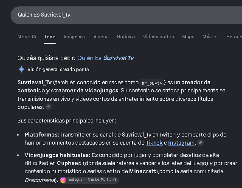Open the source link icon after populares
Image resolution: width=242 pixels, height=188 pixels.
(48, 107)
